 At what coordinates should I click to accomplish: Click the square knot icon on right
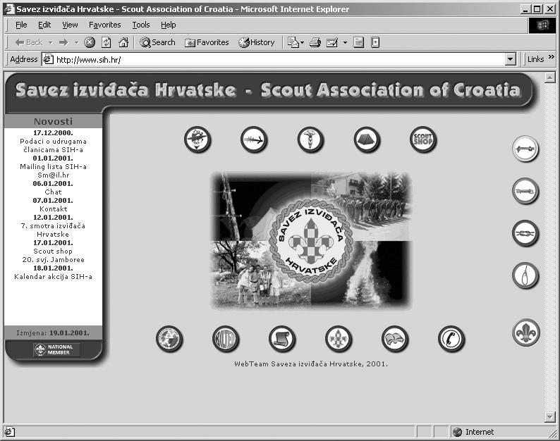tap(525, 233)
